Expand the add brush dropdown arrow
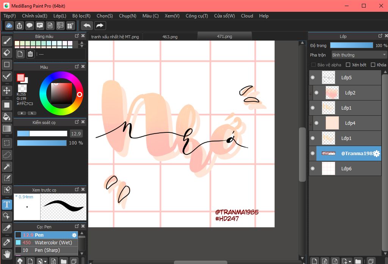This screenshot has height=264, width=388. [45, 261]
